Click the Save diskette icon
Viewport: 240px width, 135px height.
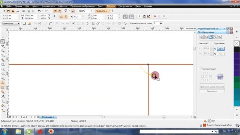tap(13, 11)
